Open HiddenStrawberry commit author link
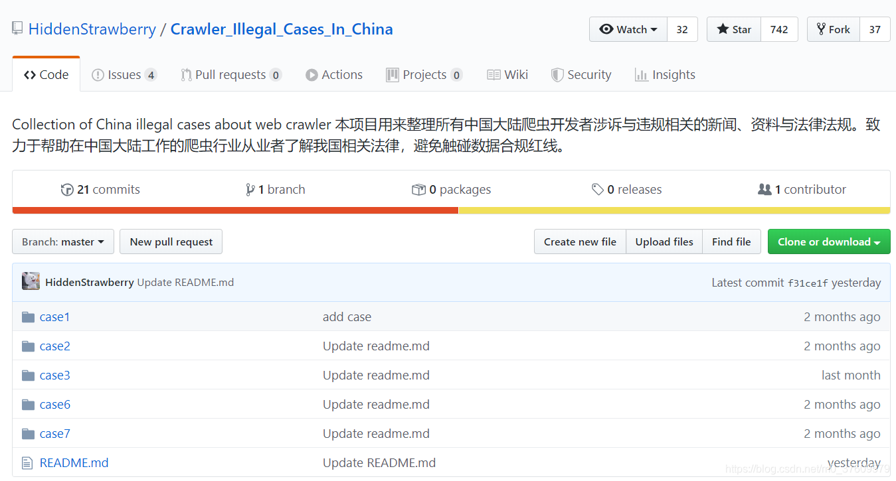Viewport: 896px width, 481px height. coord(90,283)
